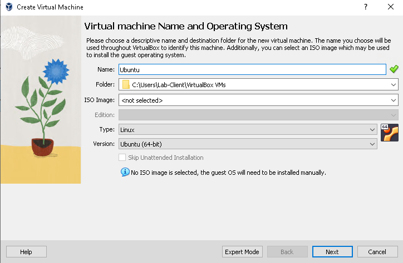Click the 'Skip Unattended Installation' label text
This screenshot has width=403, height=263.
pos(166,158)
